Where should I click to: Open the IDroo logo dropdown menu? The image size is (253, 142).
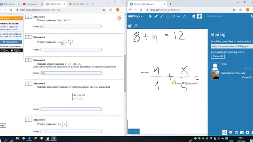136,16
